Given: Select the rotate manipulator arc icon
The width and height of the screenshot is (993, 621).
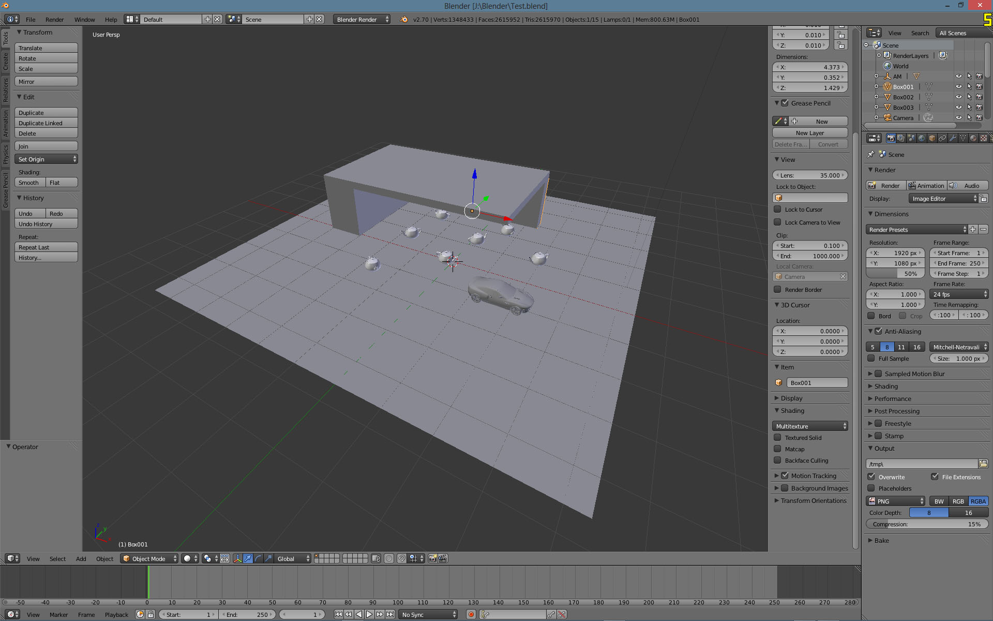Looking at the screenshot, I should [x=258, y=558].
